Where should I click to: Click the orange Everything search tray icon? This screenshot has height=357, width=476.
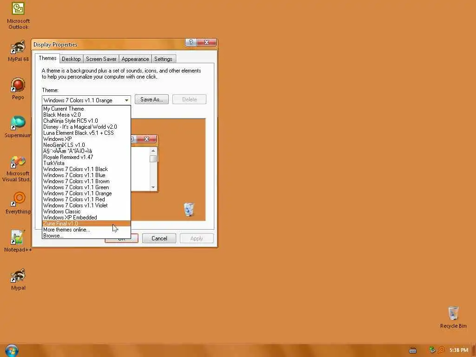click(442, 350)
